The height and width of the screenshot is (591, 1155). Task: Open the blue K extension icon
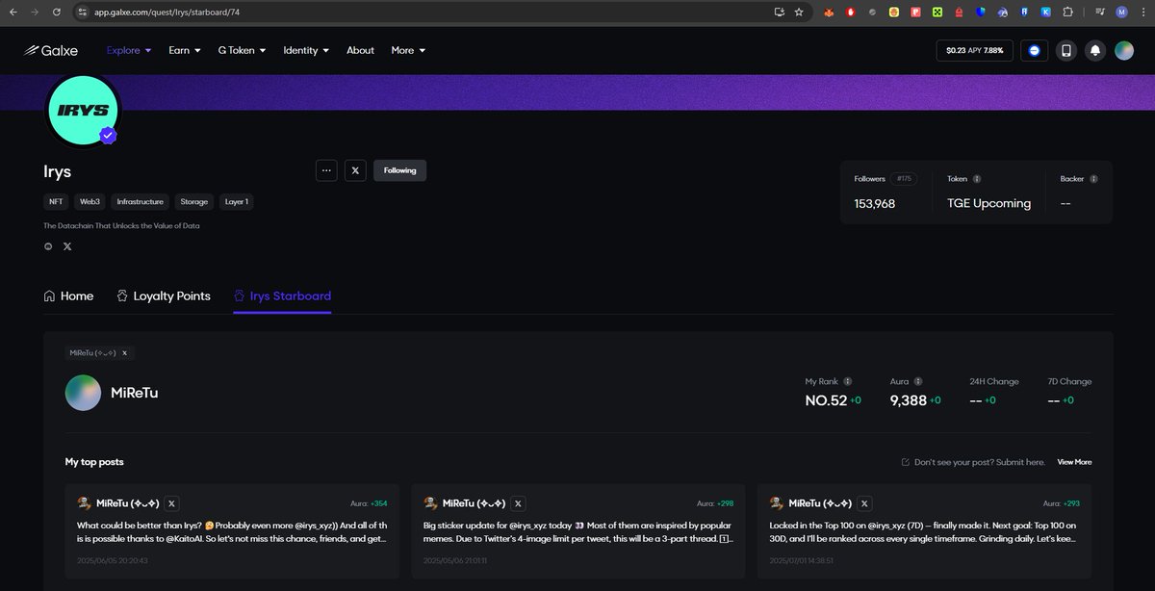1046,12
